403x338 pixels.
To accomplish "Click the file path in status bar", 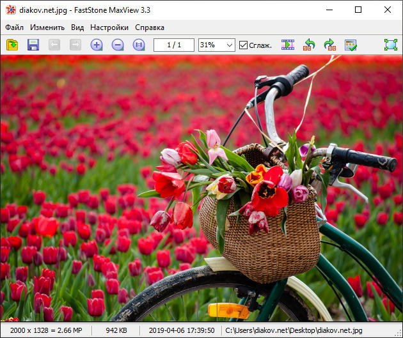I will [x=294, y=330].
